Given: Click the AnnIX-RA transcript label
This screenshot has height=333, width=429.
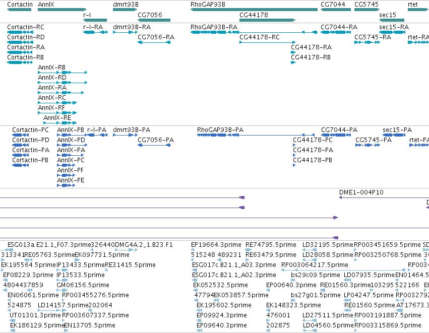Looking at the screenshot, I should tap(52, 88).
